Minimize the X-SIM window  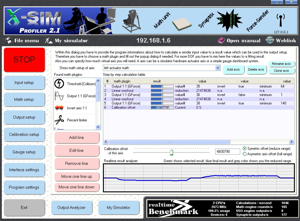(x=277, y=2)
